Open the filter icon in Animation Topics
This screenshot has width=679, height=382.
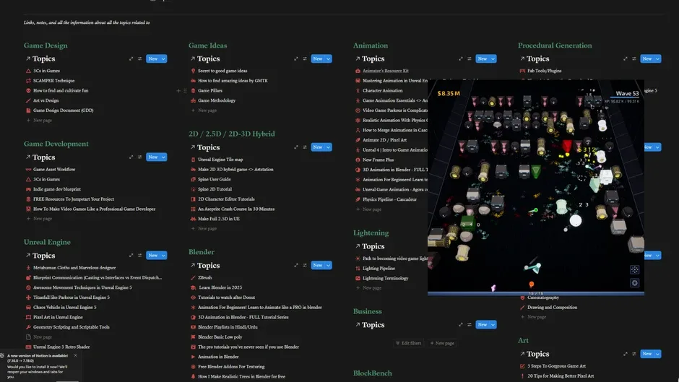pos(470,59)
